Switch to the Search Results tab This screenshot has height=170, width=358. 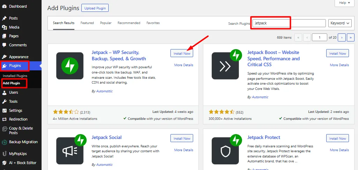click(64, 23)
